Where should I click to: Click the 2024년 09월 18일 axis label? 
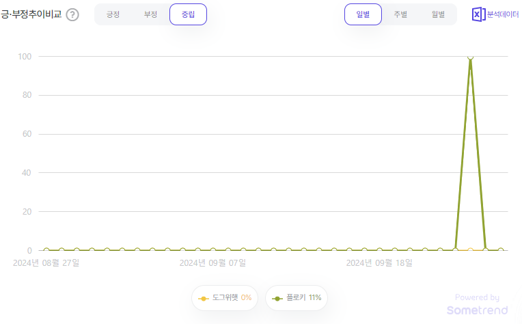379,262
